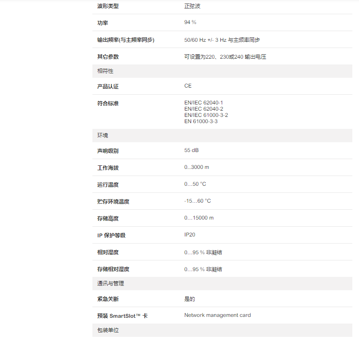Viewport: 359px width, 340px height.
Task: Select the 通讯与管理 section header
Action: click(x=111, y=284)
